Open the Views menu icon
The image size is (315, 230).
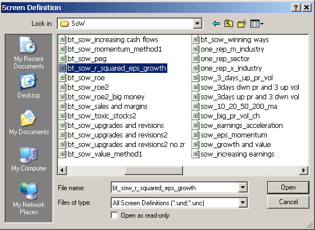[x=257, y=24]
